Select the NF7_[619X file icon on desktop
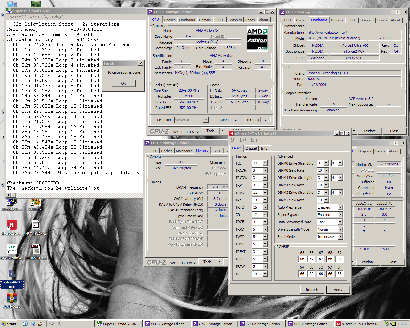Viewport: 410px width, 328px height. click(36, 228)
